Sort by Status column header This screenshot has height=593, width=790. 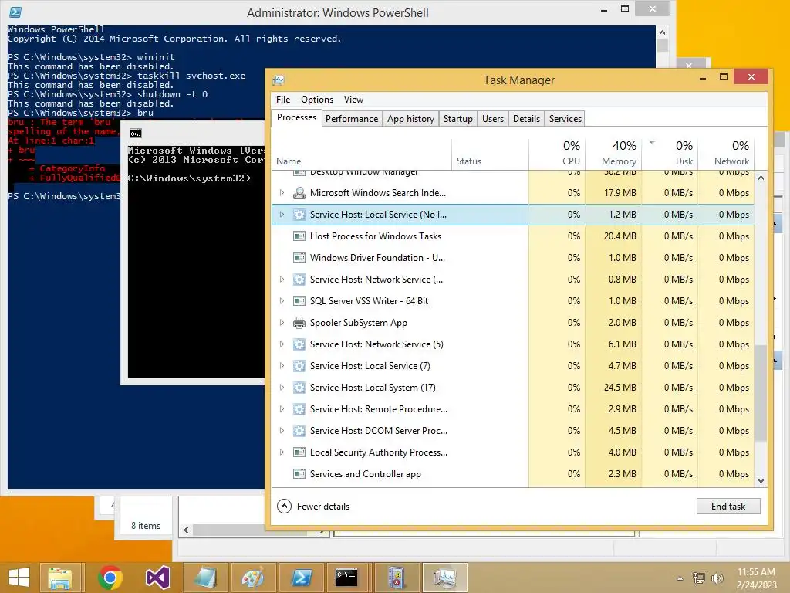coord(490,154)
